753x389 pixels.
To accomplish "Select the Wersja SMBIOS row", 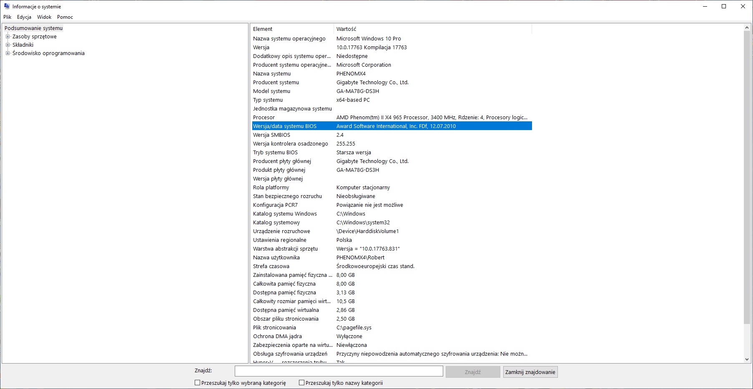I will point(392,135).
